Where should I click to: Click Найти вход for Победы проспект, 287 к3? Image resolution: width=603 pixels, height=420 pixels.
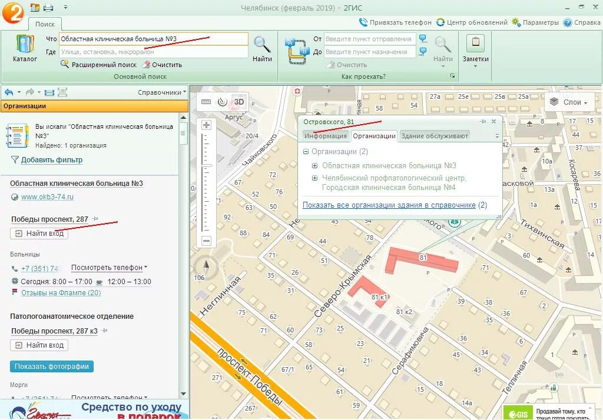(39, 345)
